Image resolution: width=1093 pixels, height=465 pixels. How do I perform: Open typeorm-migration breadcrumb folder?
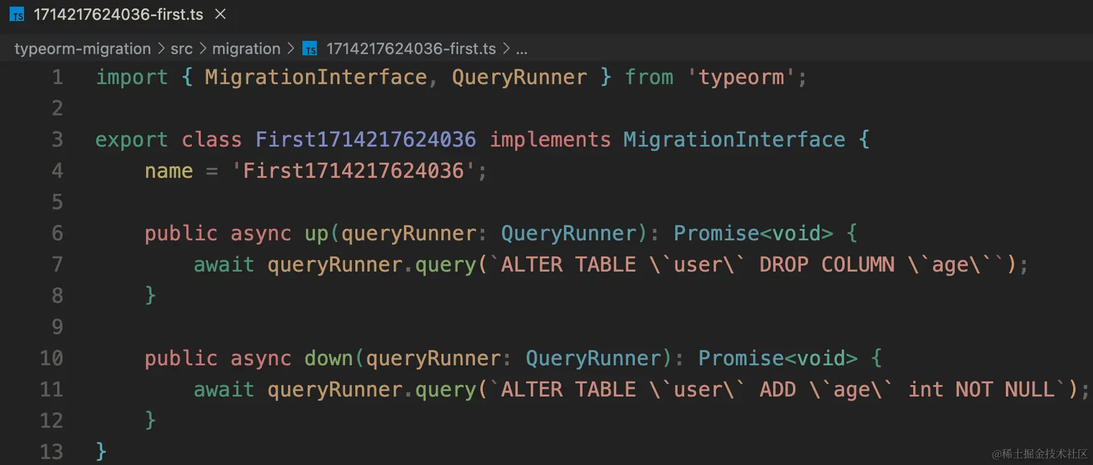(82, 49)
